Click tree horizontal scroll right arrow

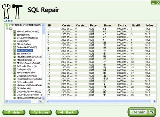(x=40, y=101)
